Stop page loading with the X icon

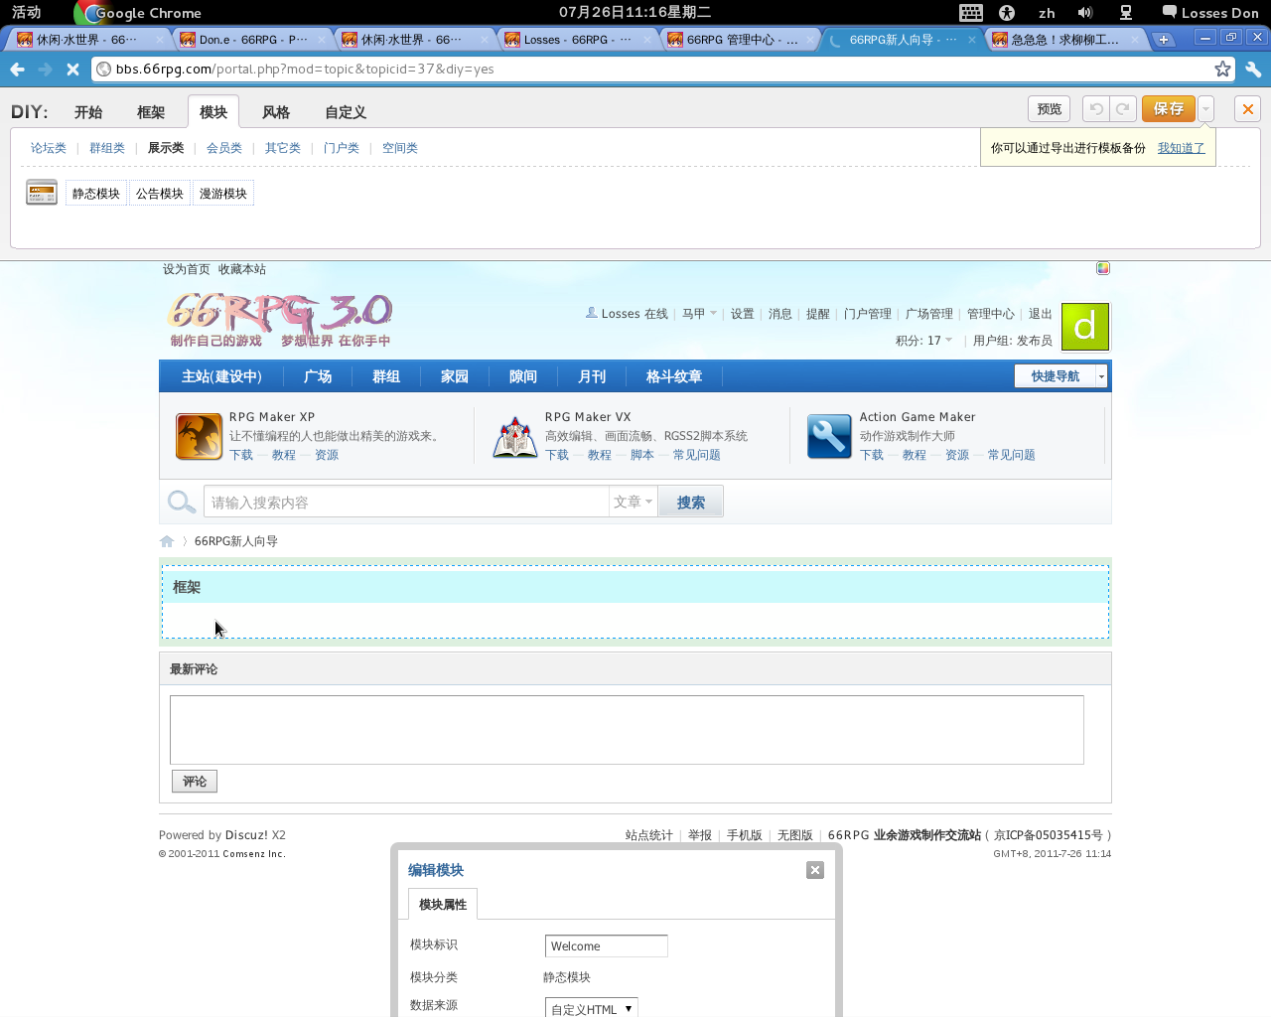[72, 70]
